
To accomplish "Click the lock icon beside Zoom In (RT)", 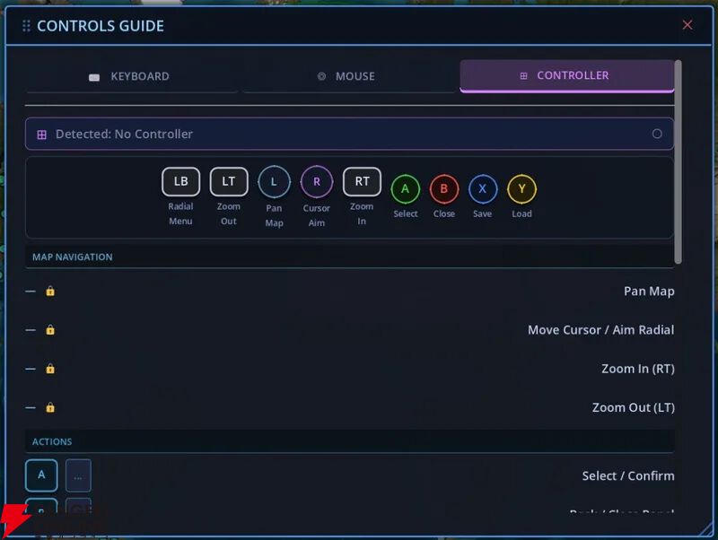I will pyautogui.click(x=50, y=369).
